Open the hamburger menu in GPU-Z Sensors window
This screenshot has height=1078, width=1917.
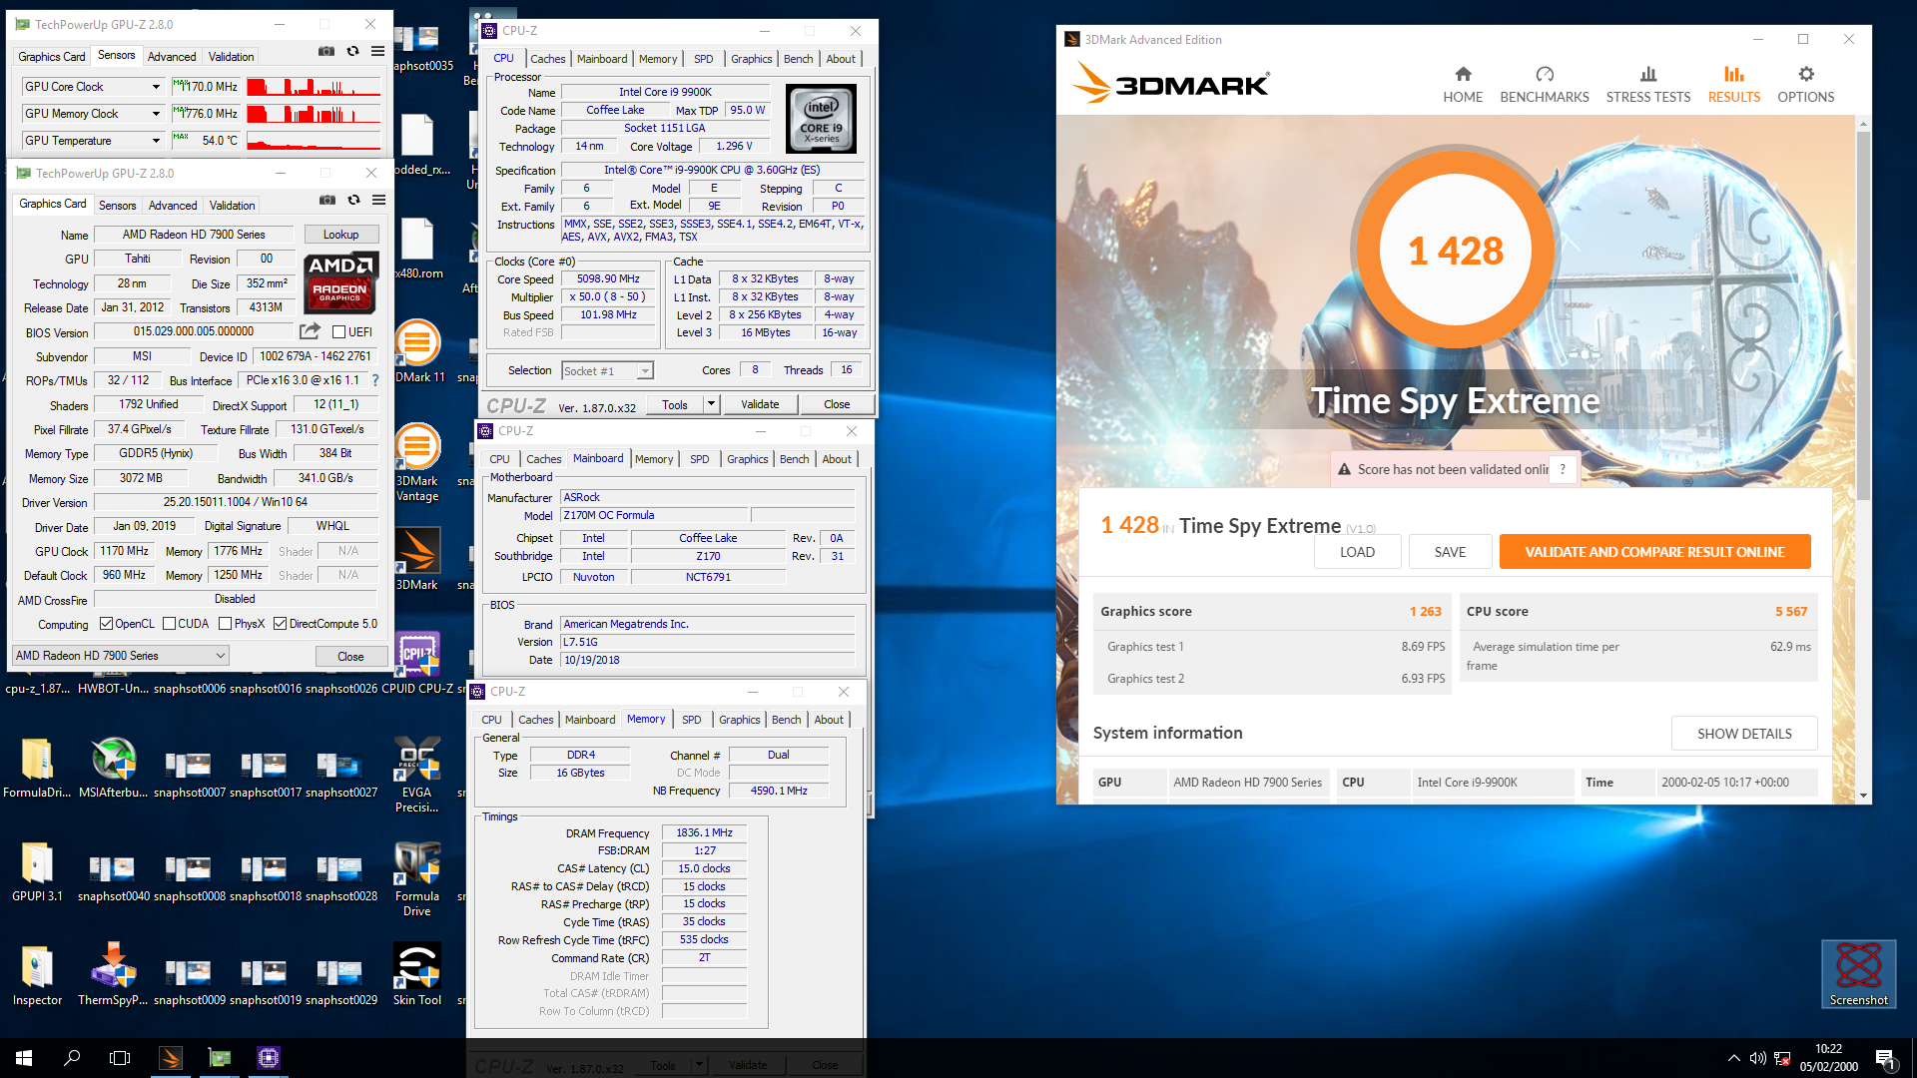click(378, 51)
